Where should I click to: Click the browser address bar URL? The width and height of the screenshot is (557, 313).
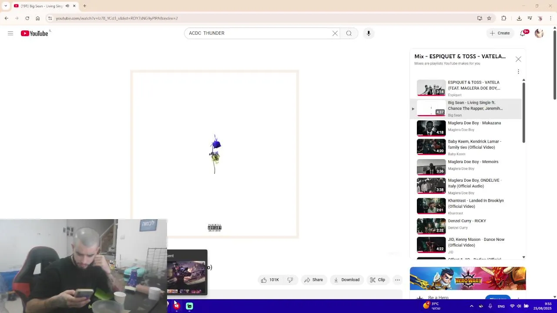tap(117, 18)
